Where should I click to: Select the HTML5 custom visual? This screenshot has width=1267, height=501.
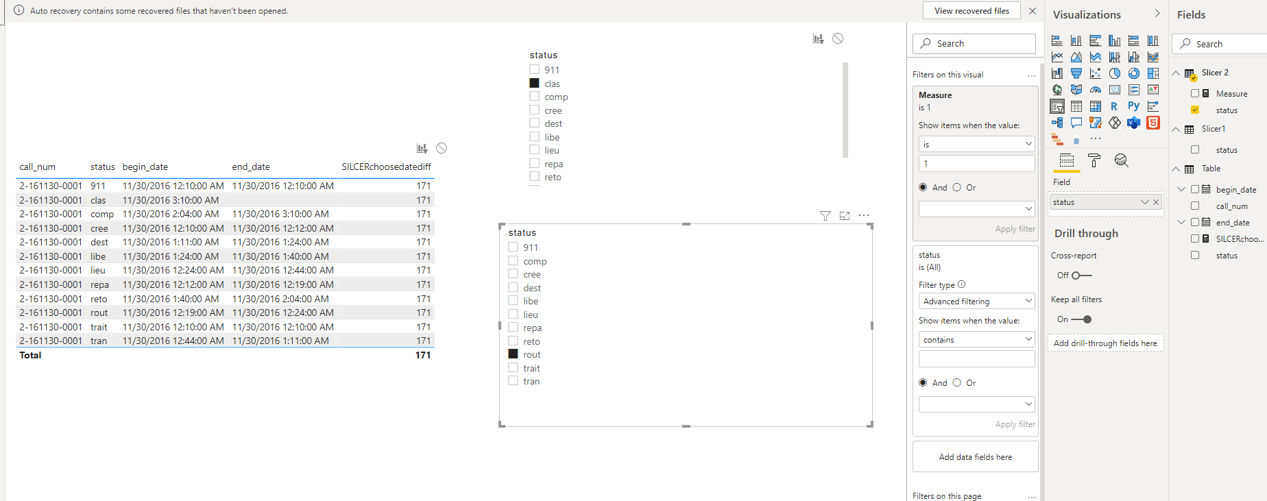pyautogui.click(x=1153, y=123)
